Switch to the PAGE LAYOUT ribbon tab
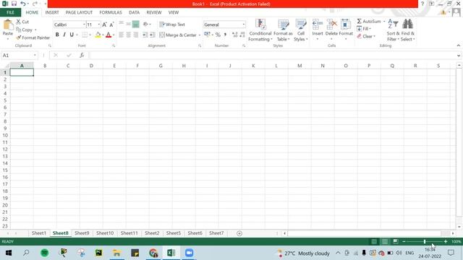This screenshot has height=260, width=463. (79, 12)
